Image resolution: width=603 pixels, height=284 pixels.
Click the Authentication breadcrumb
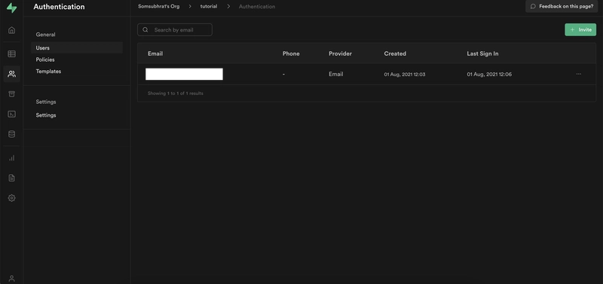coord(257,7)
